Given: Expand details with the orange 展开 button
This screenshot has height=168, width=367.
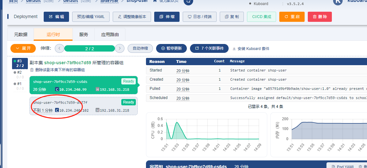Looking at the screenshot, I should click(23, 48).
